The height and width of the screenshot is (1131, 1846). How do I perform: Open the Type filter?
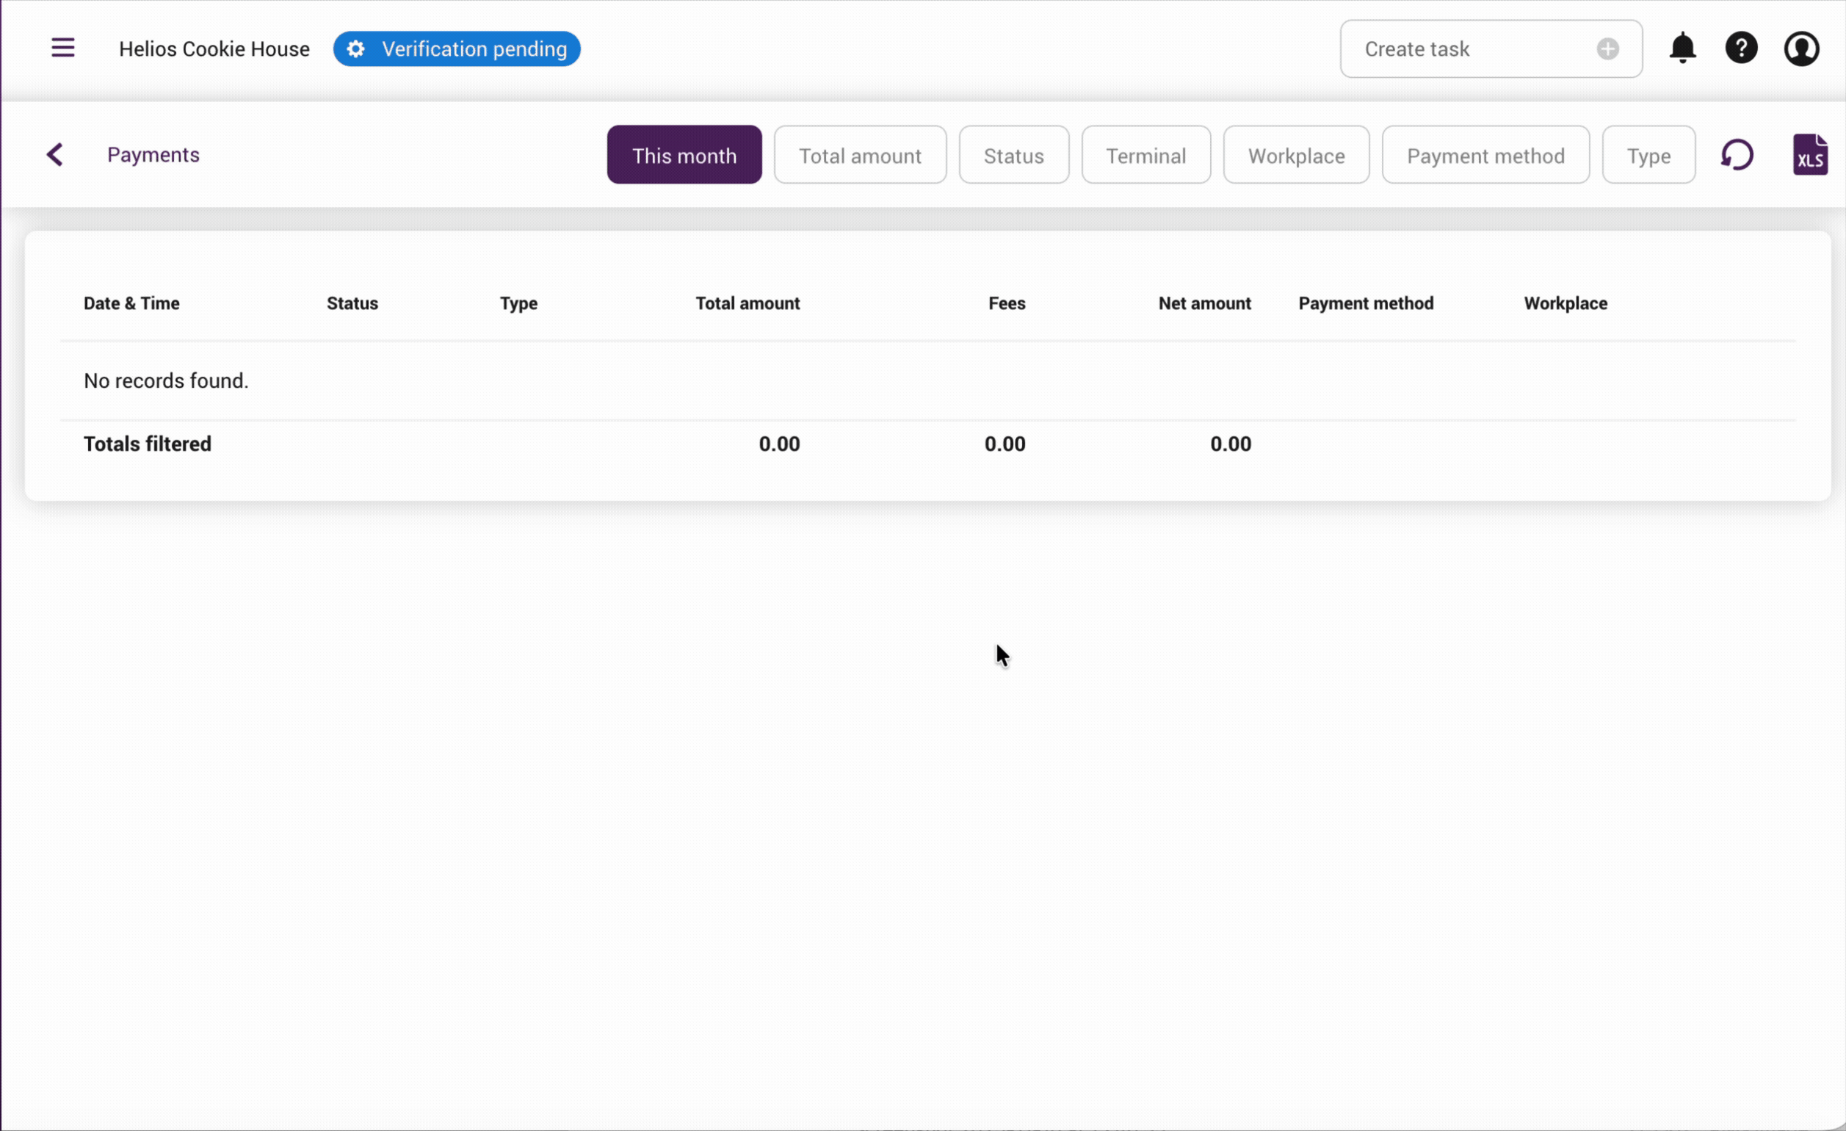1648,154
